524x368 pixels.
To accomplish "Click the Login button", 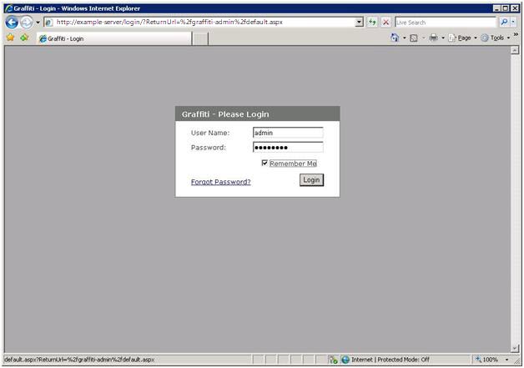I will (311, 179).
